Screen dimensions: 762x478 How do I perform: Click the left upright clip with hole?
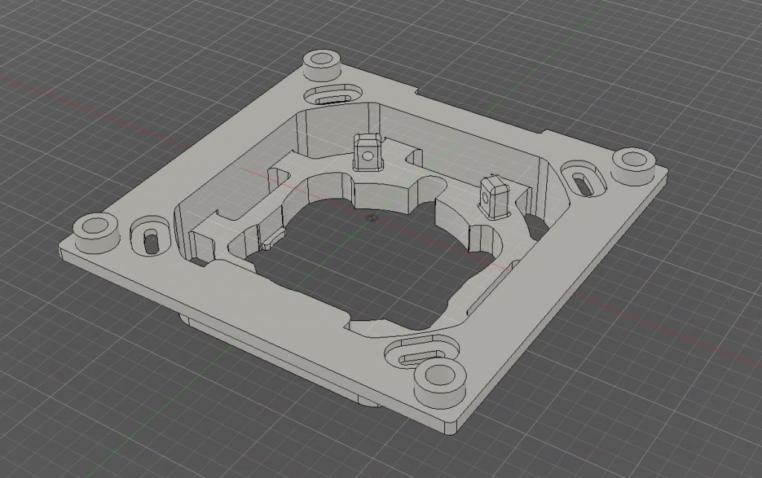tap(366, 152)
